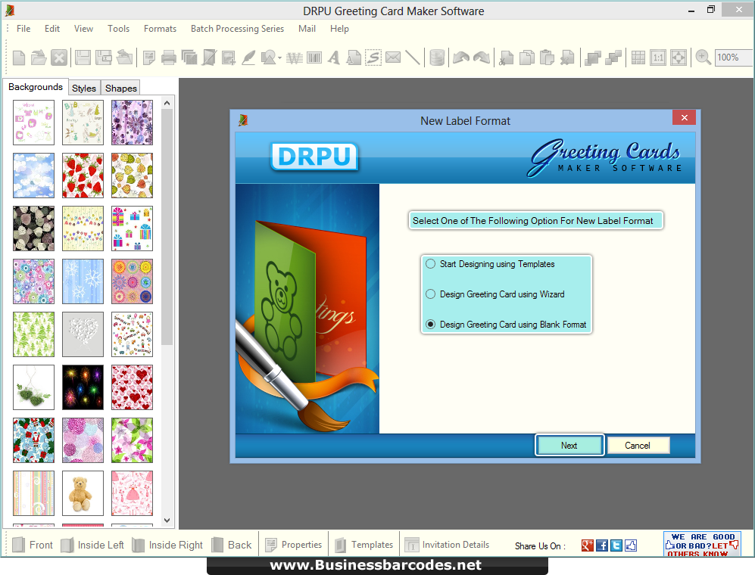Click the Facebook share icon
The image size is (755, 575).
(602, 545)
